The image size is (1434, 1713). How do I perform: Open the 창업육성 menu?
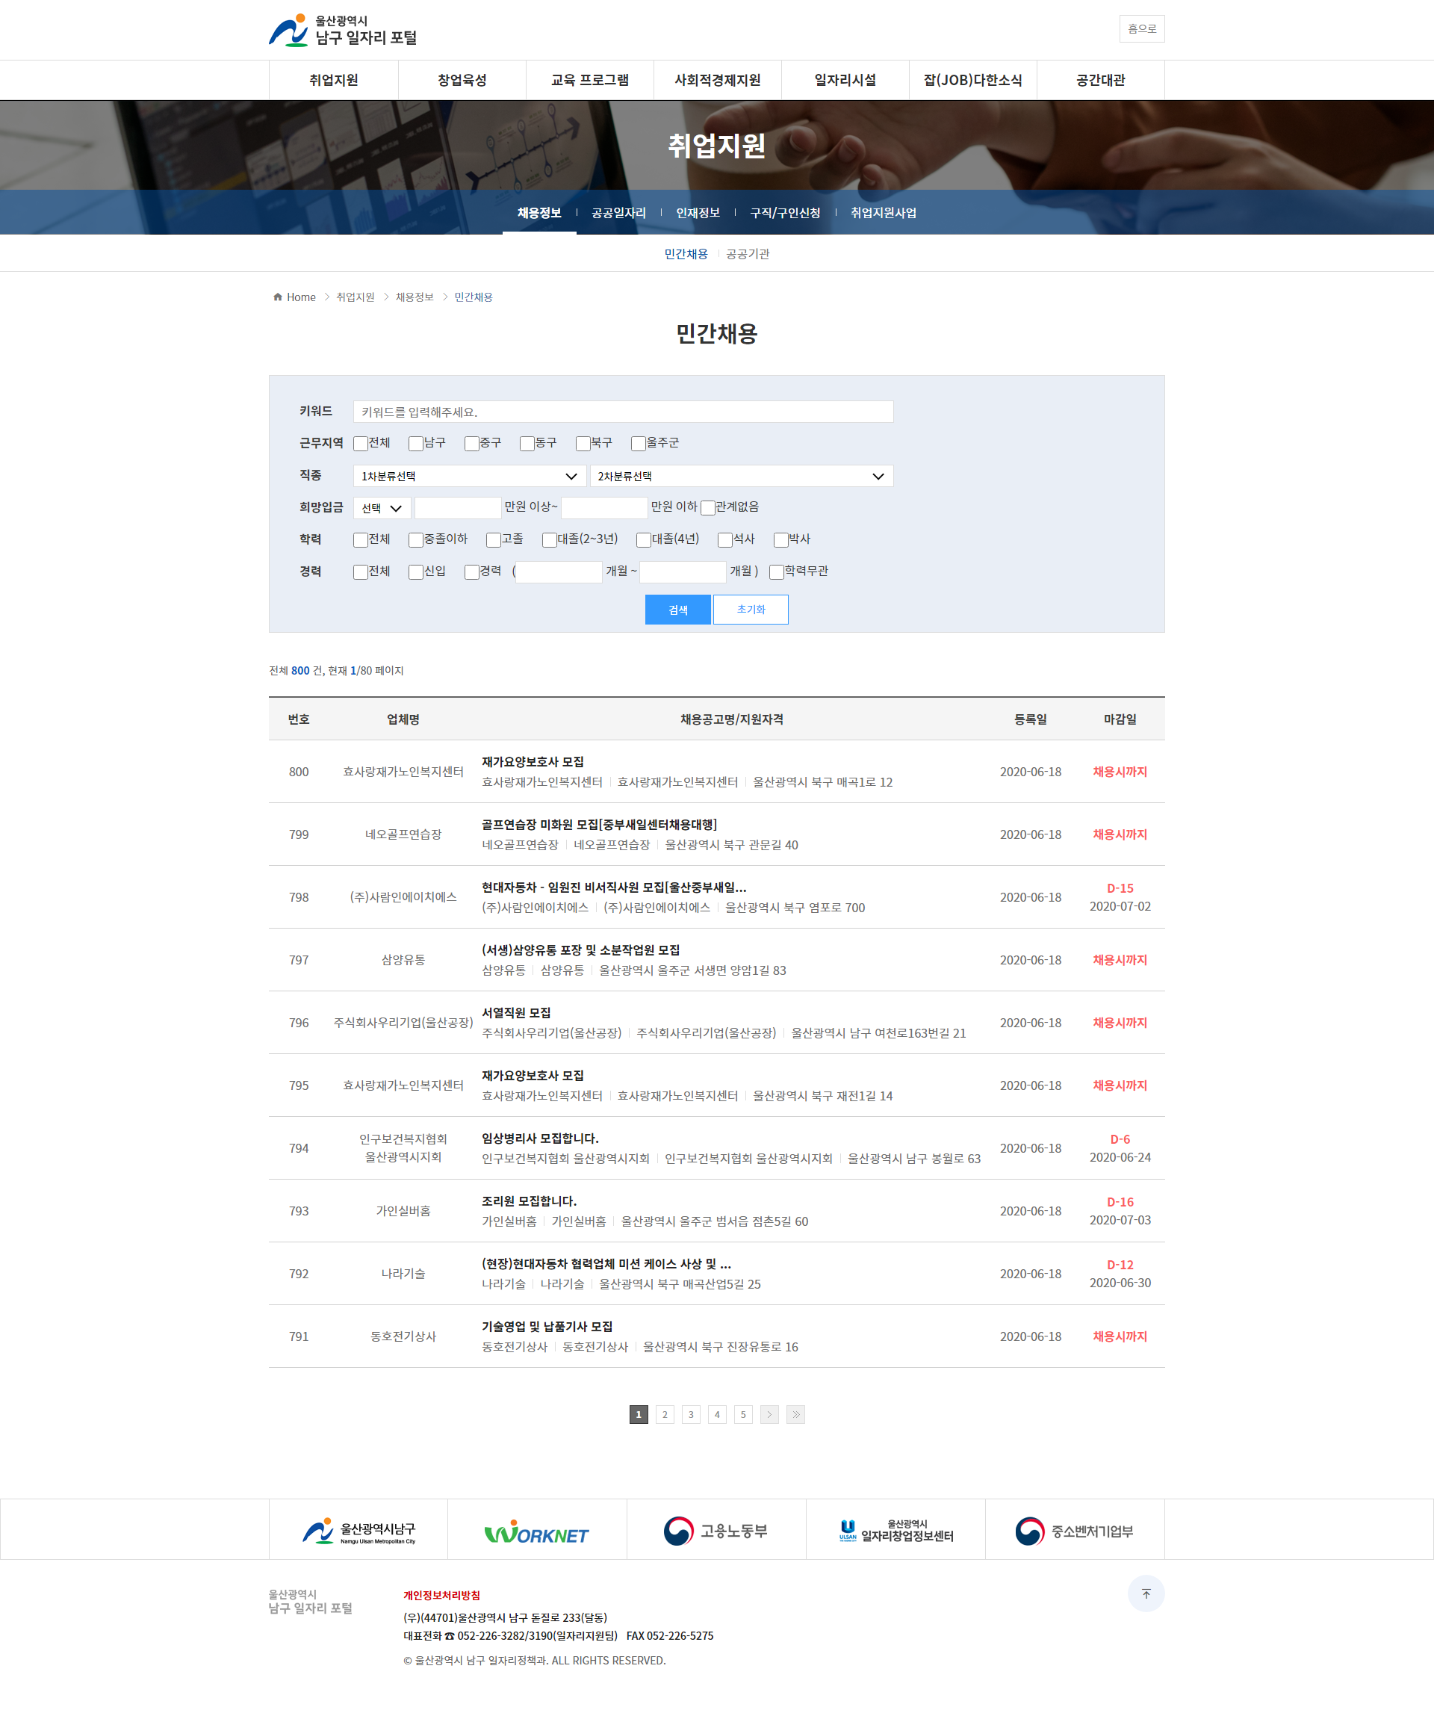pos(461,80)
